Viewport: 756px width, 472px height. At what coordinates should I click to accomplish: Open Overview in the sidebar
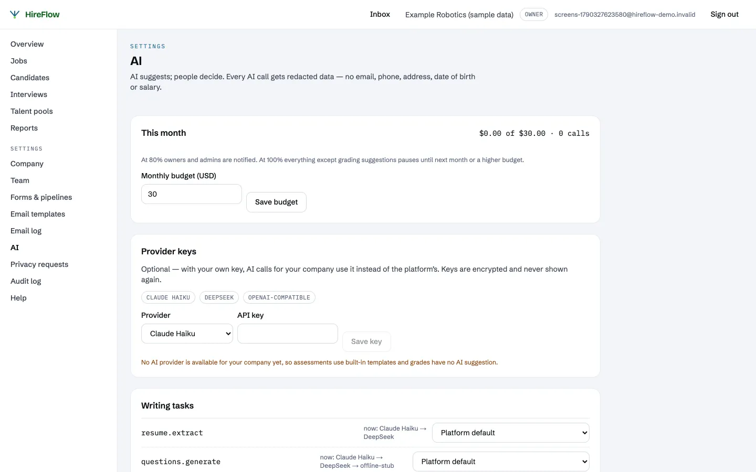coord(27,44)
